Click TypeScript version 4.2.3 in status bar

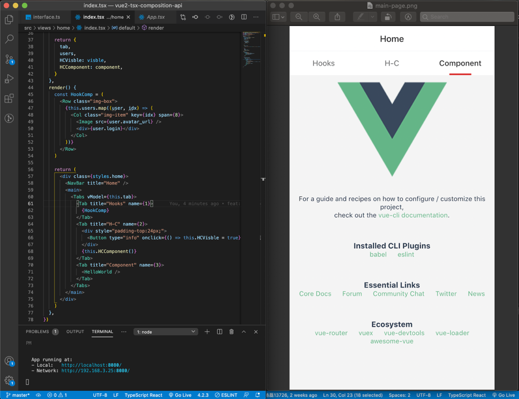pos(203,395)
